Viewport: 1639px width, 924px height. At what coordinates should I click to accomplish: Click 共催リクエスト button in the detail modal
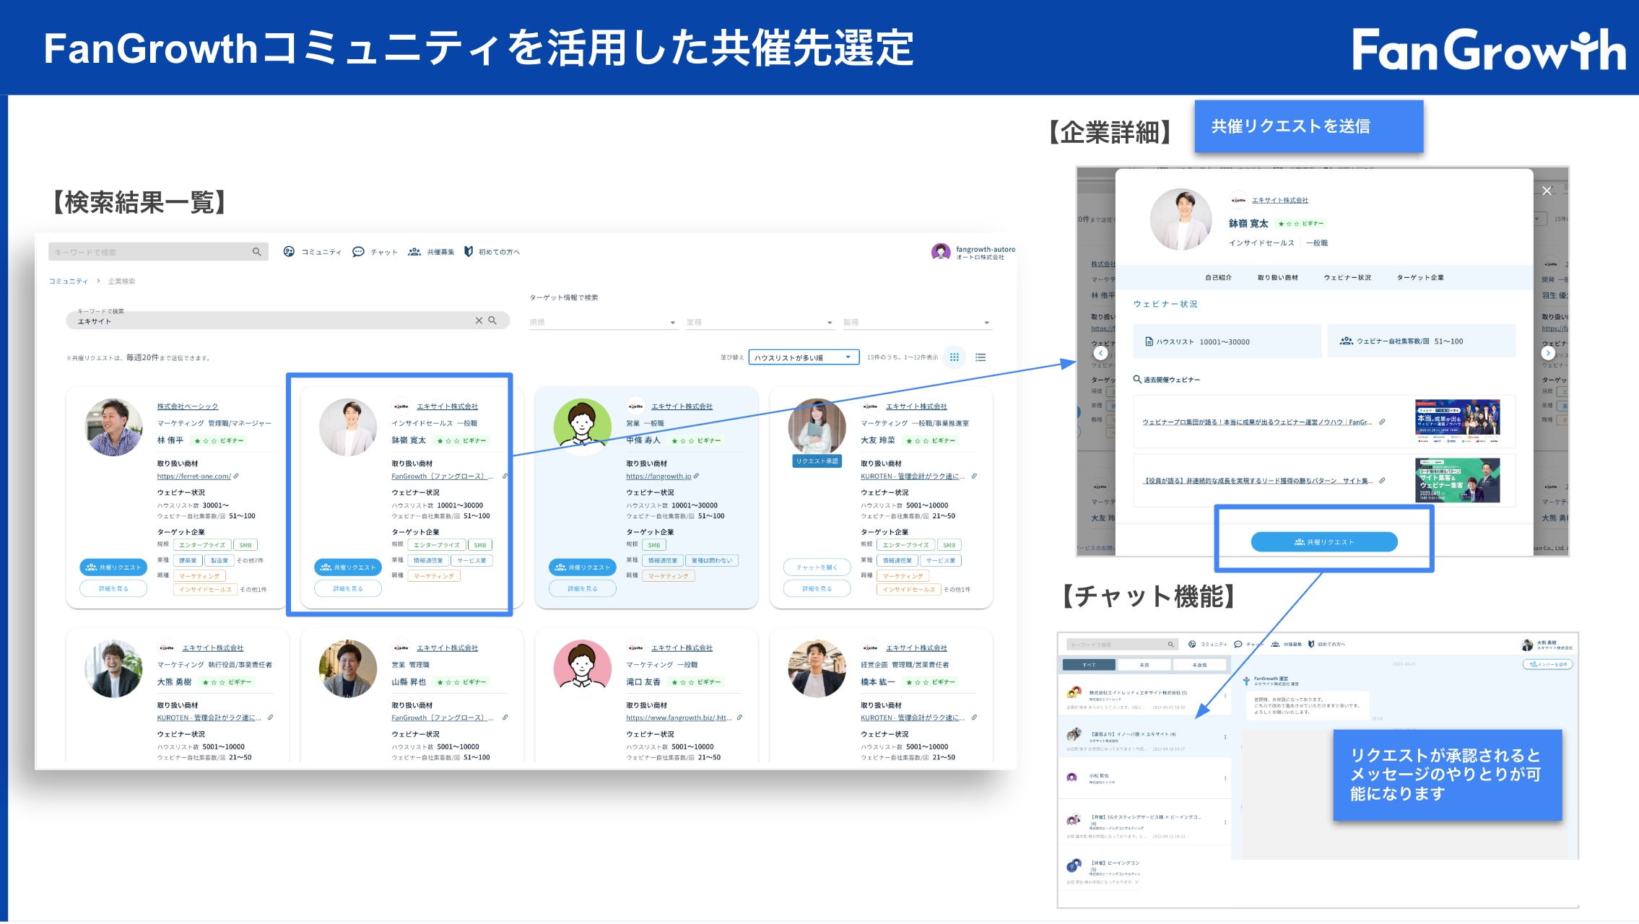[1324, 542]
